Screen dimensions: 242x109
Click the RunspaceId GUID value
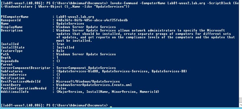tap(92, 20)
